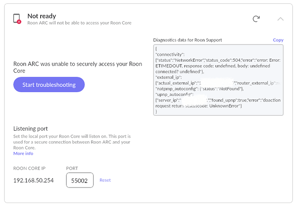Click the 'ROON CORE IP' label
Viewport: 295px width, 206px height.
(29, 168)
